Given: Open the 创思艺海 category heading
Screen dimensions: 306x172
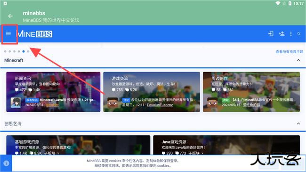Looking at the screenshot, I should click(13, 123).
